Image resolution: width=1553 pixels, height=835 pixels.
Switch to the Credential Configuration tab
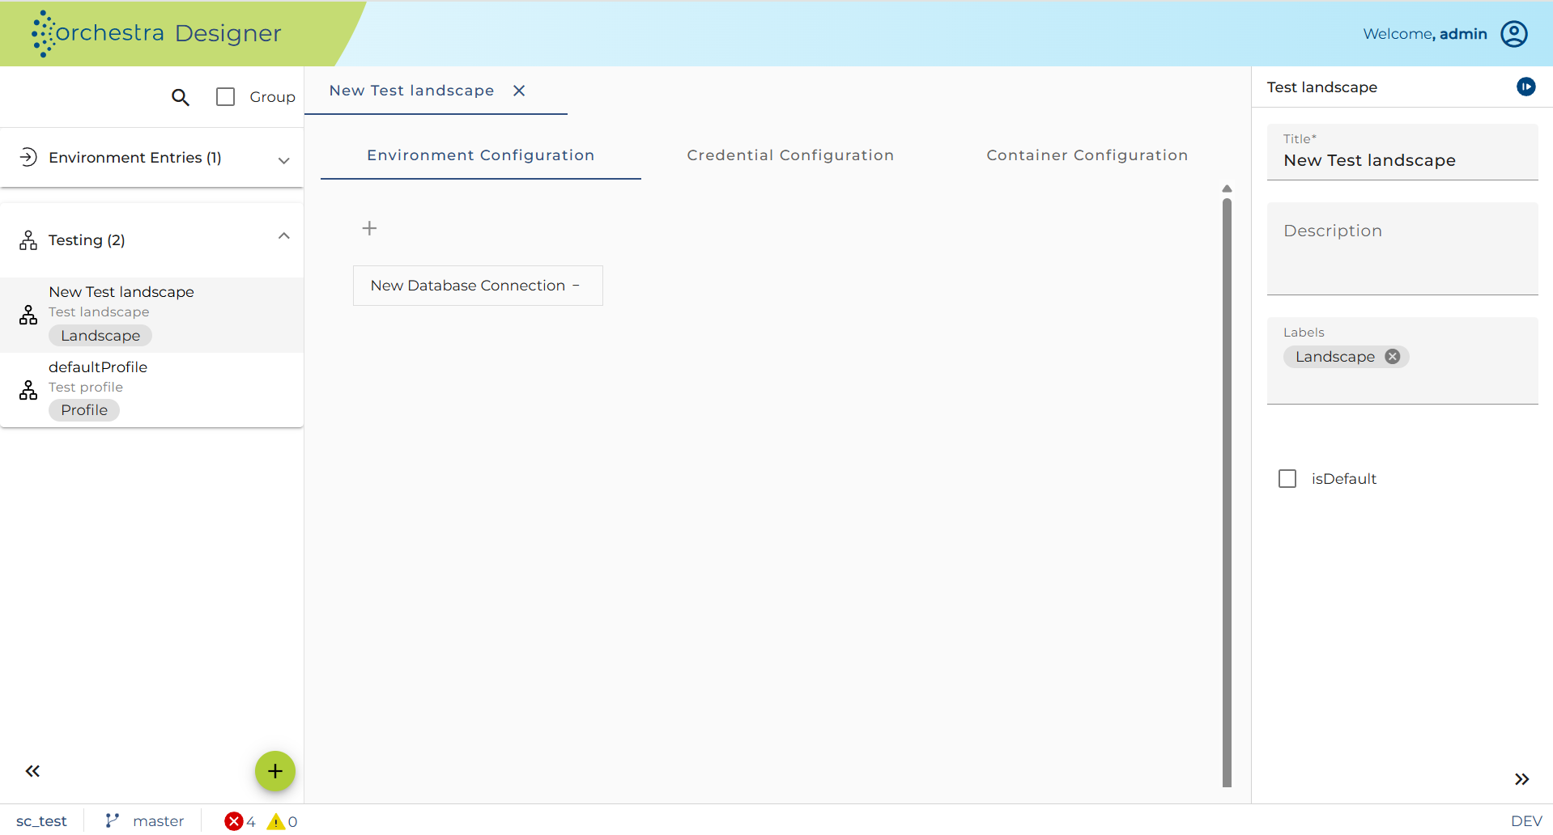point(790,155)
